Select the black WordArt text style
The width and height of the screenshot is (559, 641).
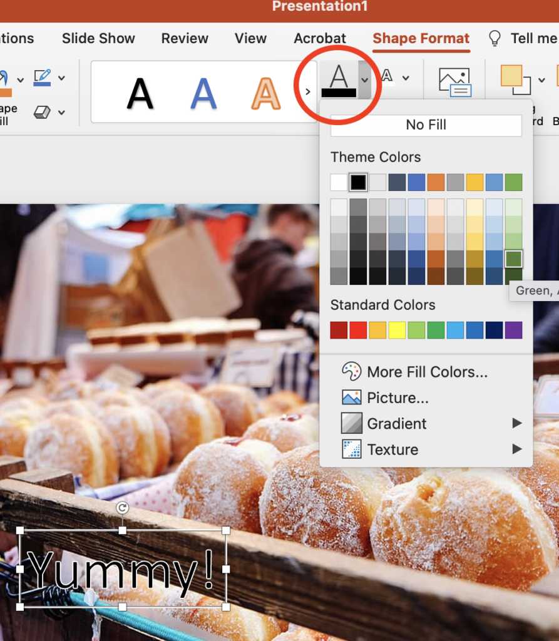[x=141, y=92]
